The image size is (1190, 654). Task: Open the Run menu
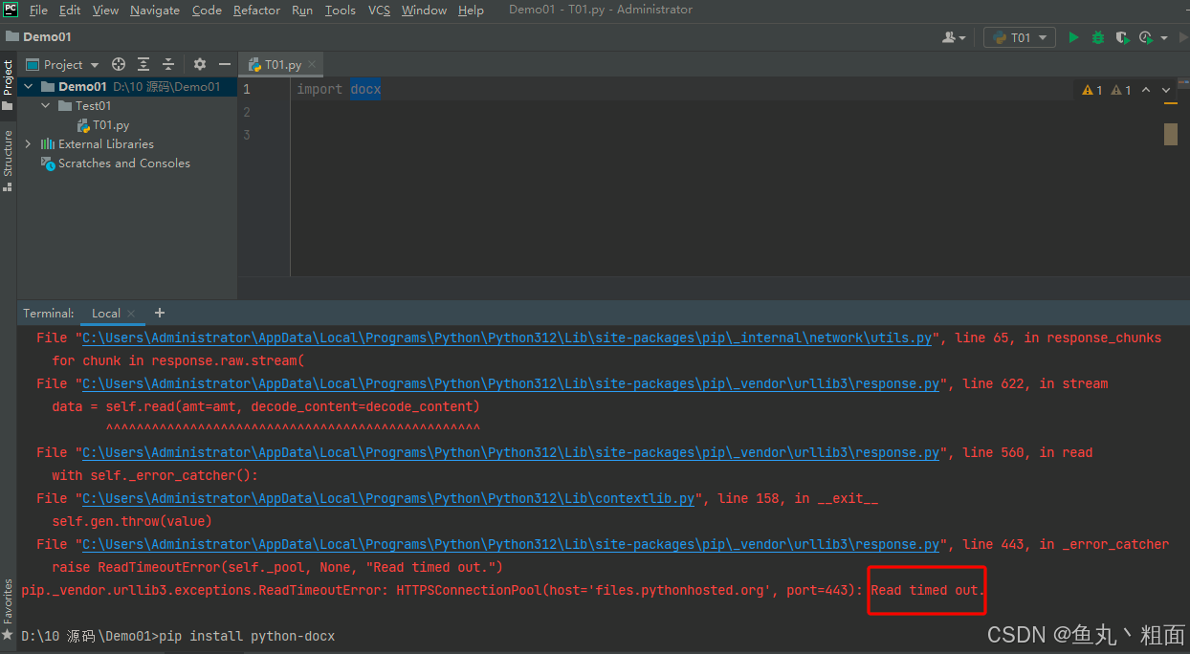point(302,10)
